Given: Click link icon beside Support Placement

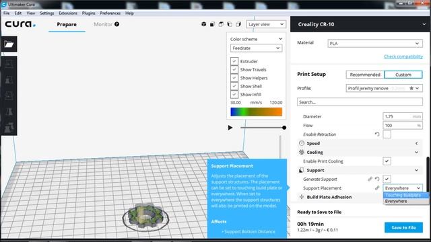Looking at the screenshot, I should point(377,188).
